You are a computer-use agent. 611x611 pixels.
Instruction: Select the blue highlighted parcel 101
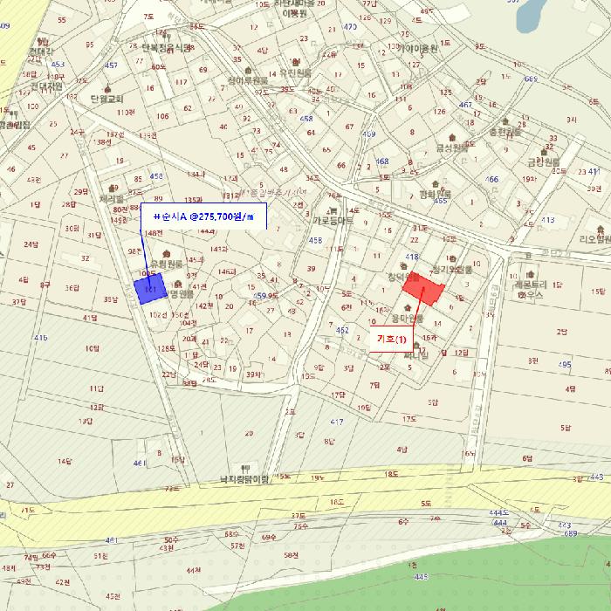[150, 289]
